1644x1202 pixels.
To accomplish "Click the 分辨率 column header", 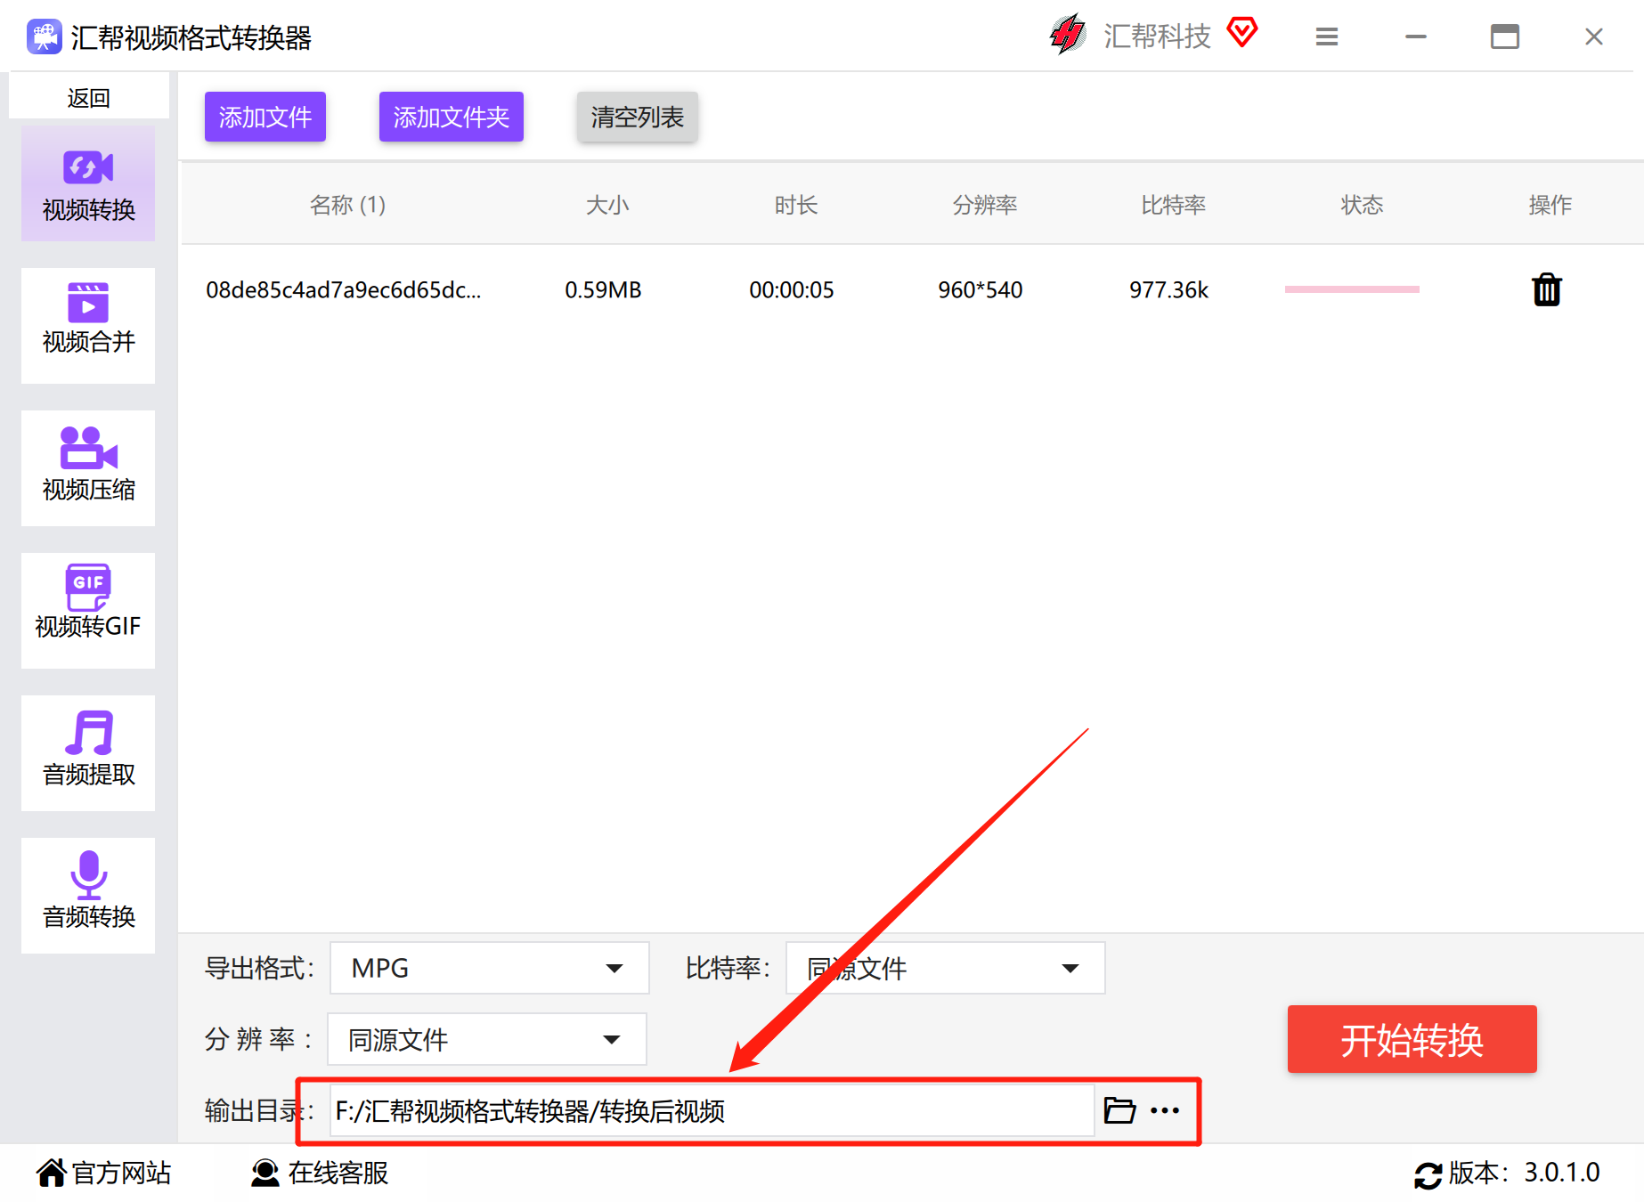I will [985, 205].
